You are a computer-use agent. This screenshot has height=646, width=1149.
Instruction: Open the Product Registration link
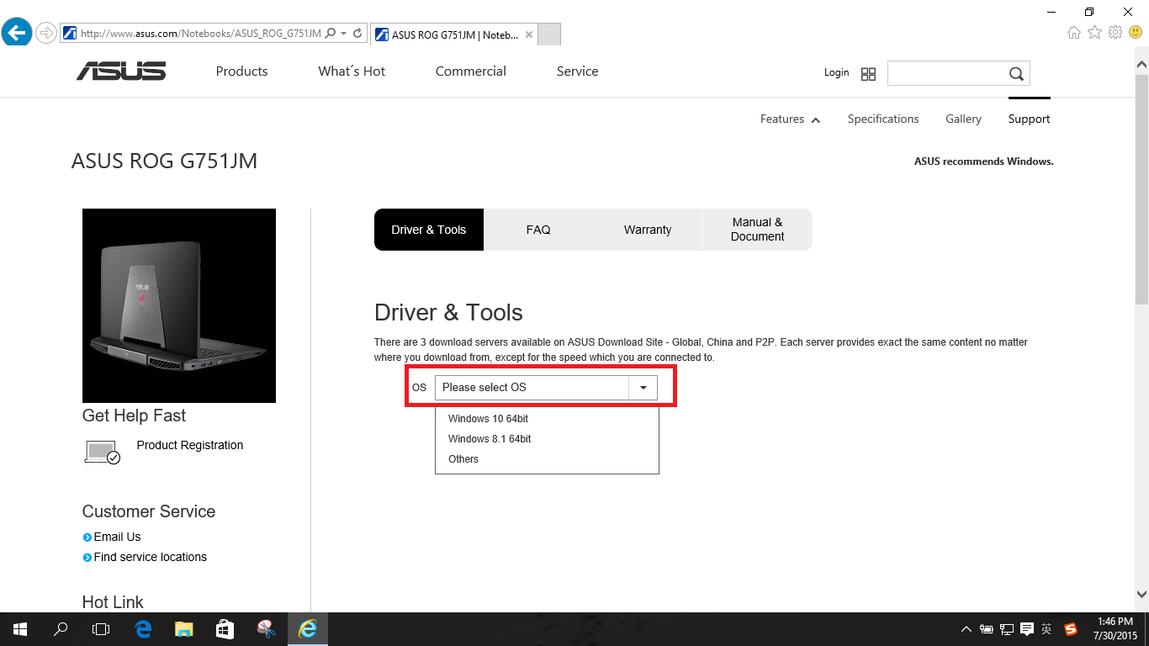pos(190,445)
